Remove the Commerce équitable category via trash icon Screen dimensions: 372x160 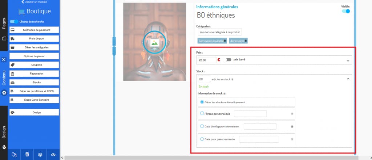(x=225, y=41)
